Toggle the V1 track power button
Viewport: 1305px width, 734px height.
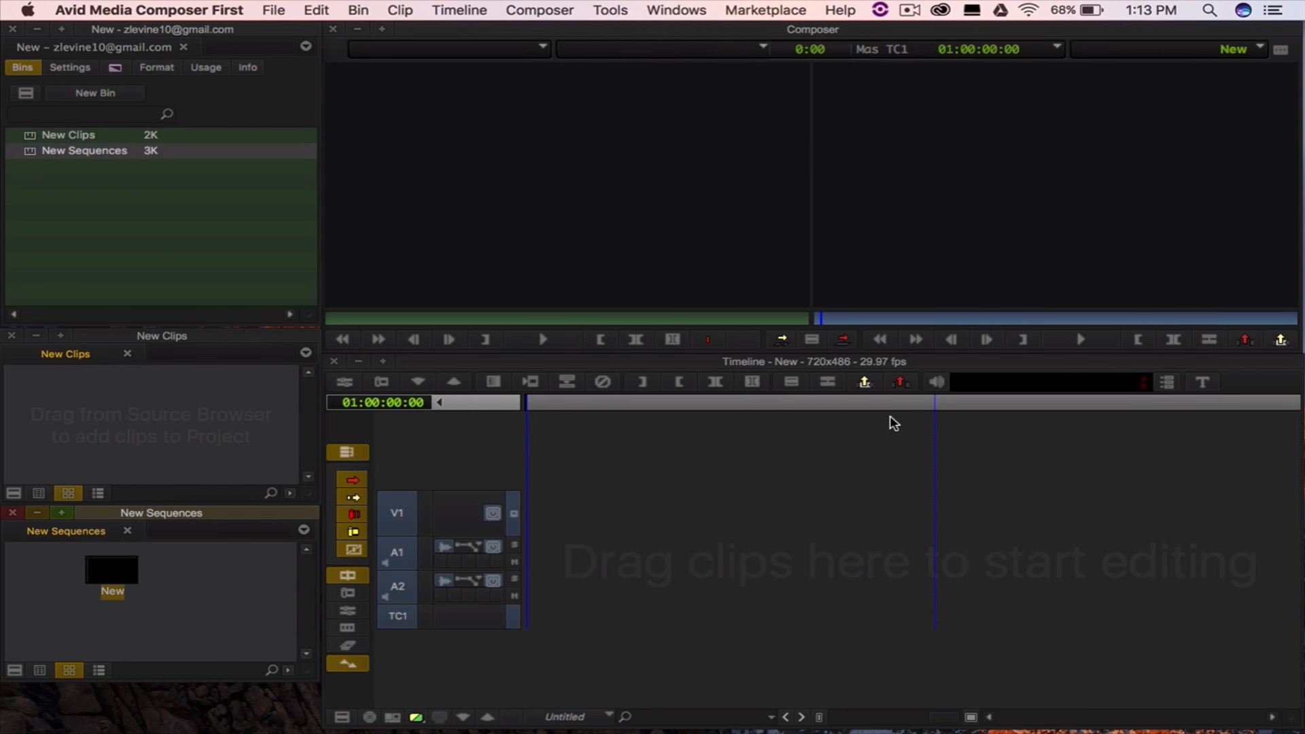493,513
